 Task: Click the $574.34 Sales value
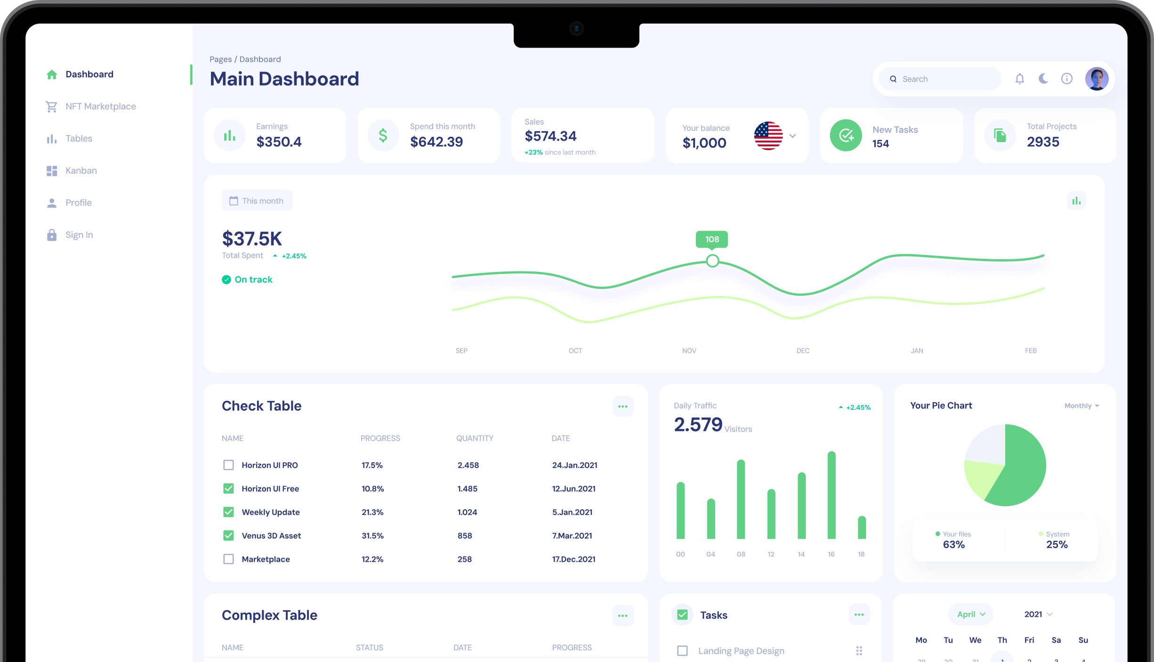coord(550,136)
